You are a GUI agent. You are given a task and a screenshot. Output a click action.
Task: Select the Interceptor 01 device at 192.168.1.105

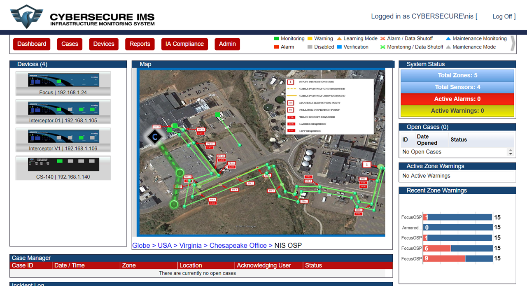[63, 108]
